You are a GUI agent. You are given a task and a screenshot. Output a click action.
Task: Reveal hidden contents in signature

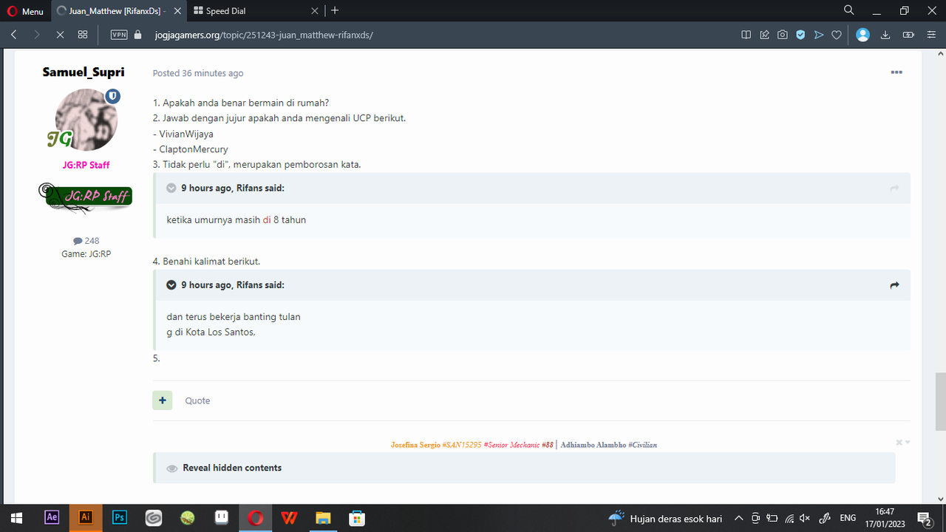[x=232, y=468]
